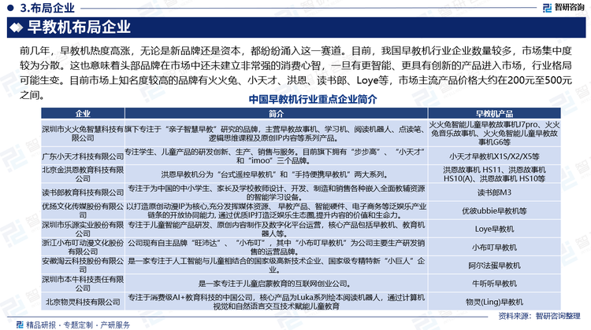Click description 是一家专注于儿童启蒙教育的互联网创业公司
Viewport: 591px width, 330px height.
click(277, 284)
